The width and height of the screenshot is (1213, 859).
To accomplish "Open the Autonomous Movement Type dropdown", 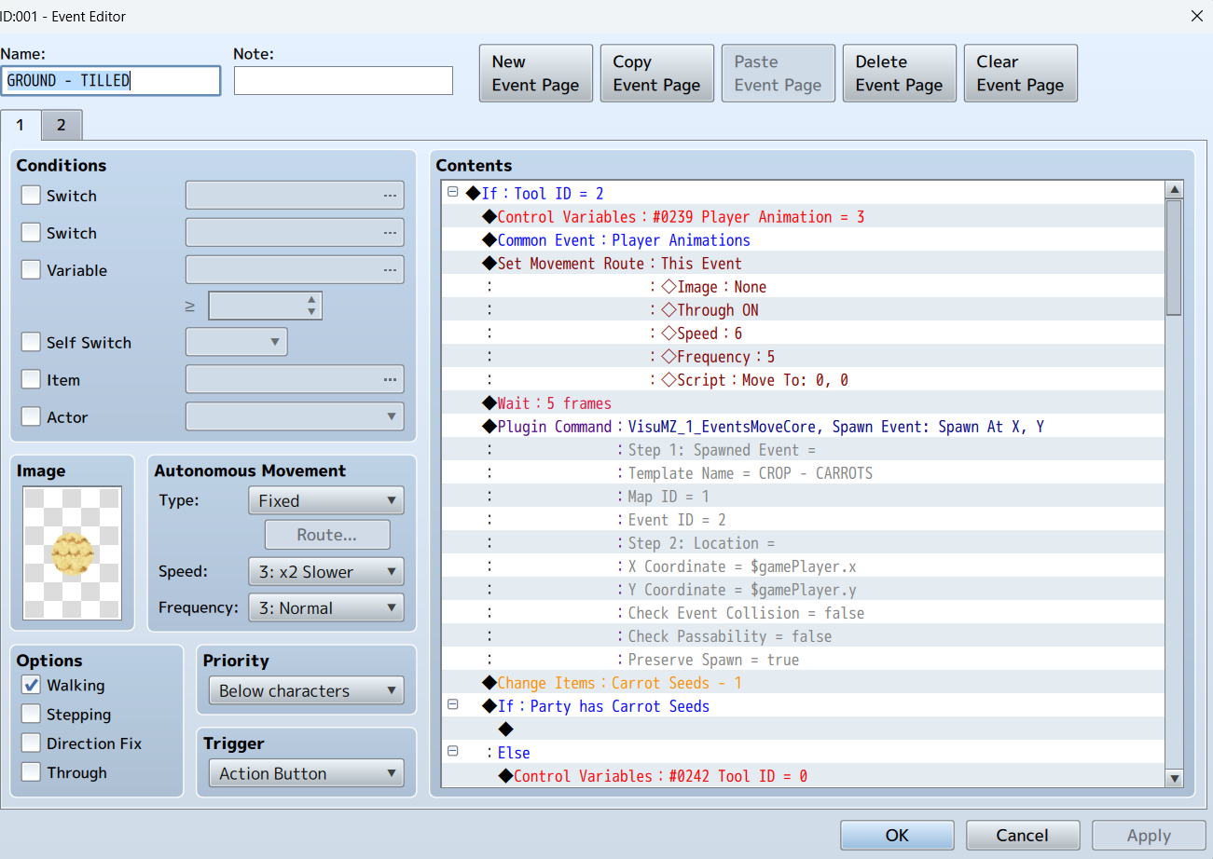I will pos(326,500).
